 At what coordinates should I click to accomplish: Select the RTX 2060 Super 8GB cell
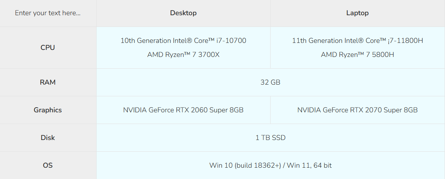[x=183, y=110]
